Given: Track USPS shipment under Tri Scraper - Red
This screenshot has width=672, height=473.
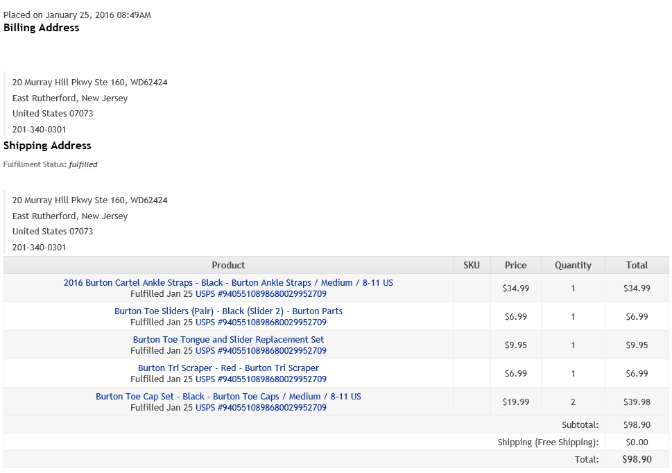Looking at the screenshot, I should pyautogui.click(x=261, y=379).
